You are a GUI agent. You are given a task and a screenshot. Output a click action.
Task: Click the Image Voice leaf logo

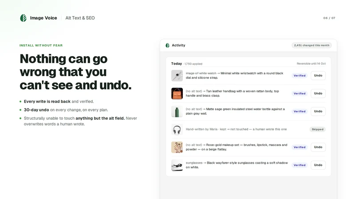pos(24,18)
